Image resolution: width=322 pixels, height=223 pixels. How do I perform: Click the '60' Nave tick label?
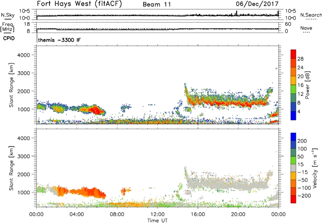[288, 24]
